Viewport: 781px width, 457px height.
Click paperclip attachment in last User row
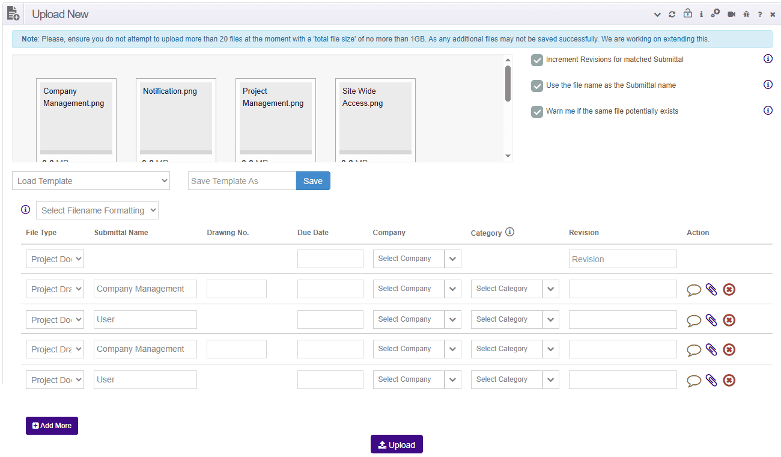click(711, 380)
